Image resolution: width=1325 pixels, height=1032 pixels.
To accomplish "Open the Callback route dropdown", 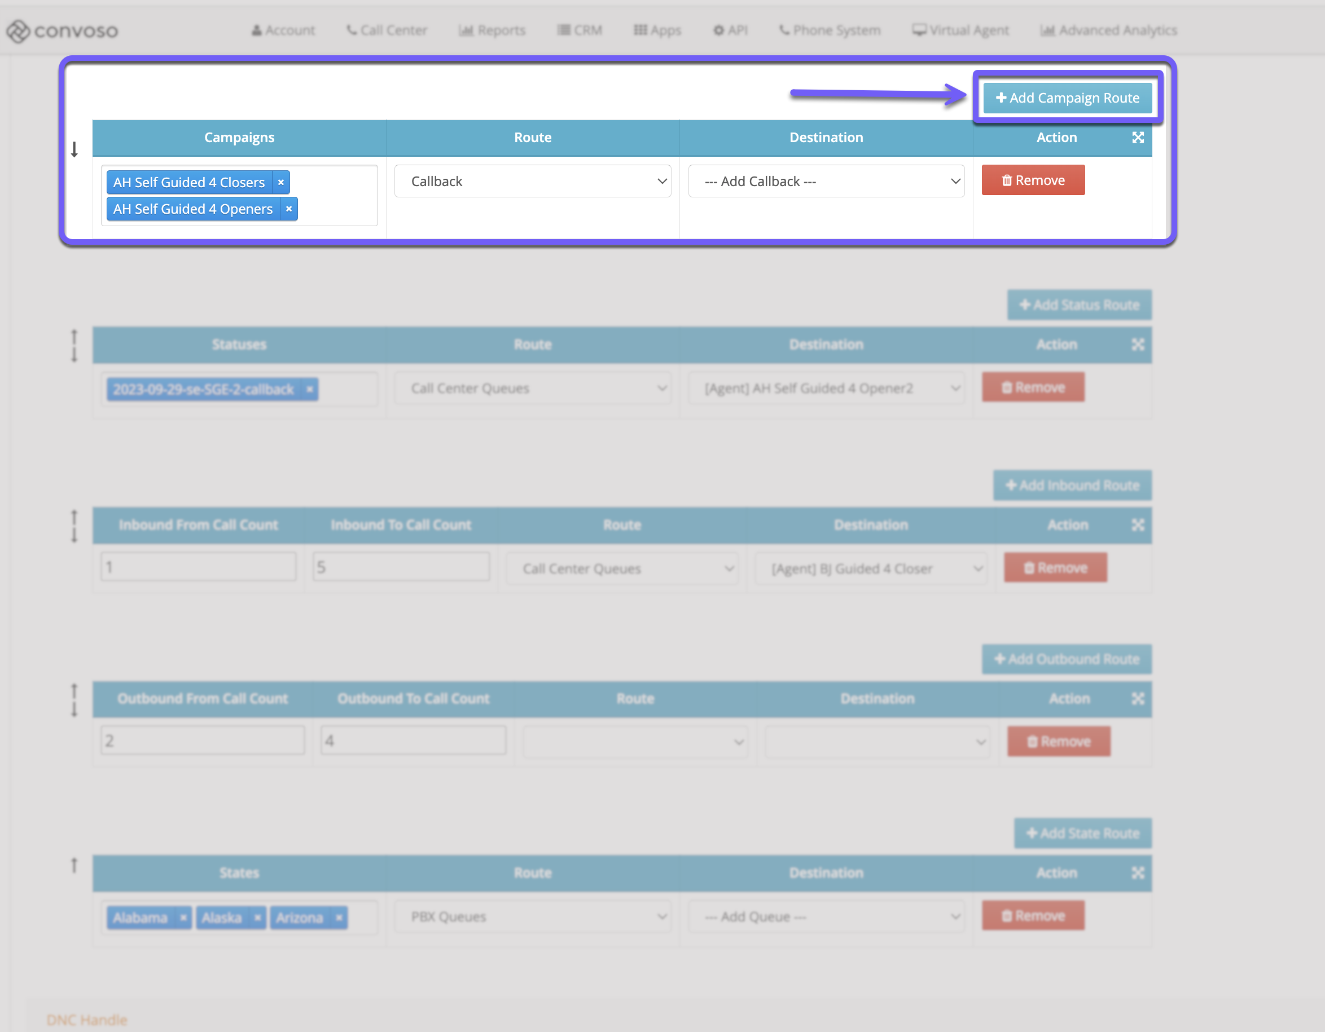I will tap(532, 181).
